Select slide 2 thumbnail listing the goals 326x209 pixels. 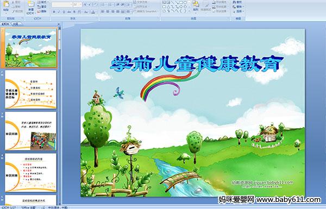click(x=30, y=89)
